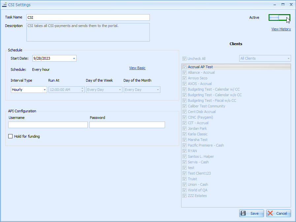
Task: Select the World of QA client entry
Action: [x=199, y=190]
